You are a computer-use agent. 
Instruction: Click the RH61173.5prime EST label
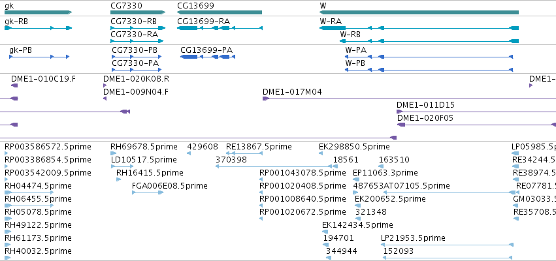[x=38, y=238]
